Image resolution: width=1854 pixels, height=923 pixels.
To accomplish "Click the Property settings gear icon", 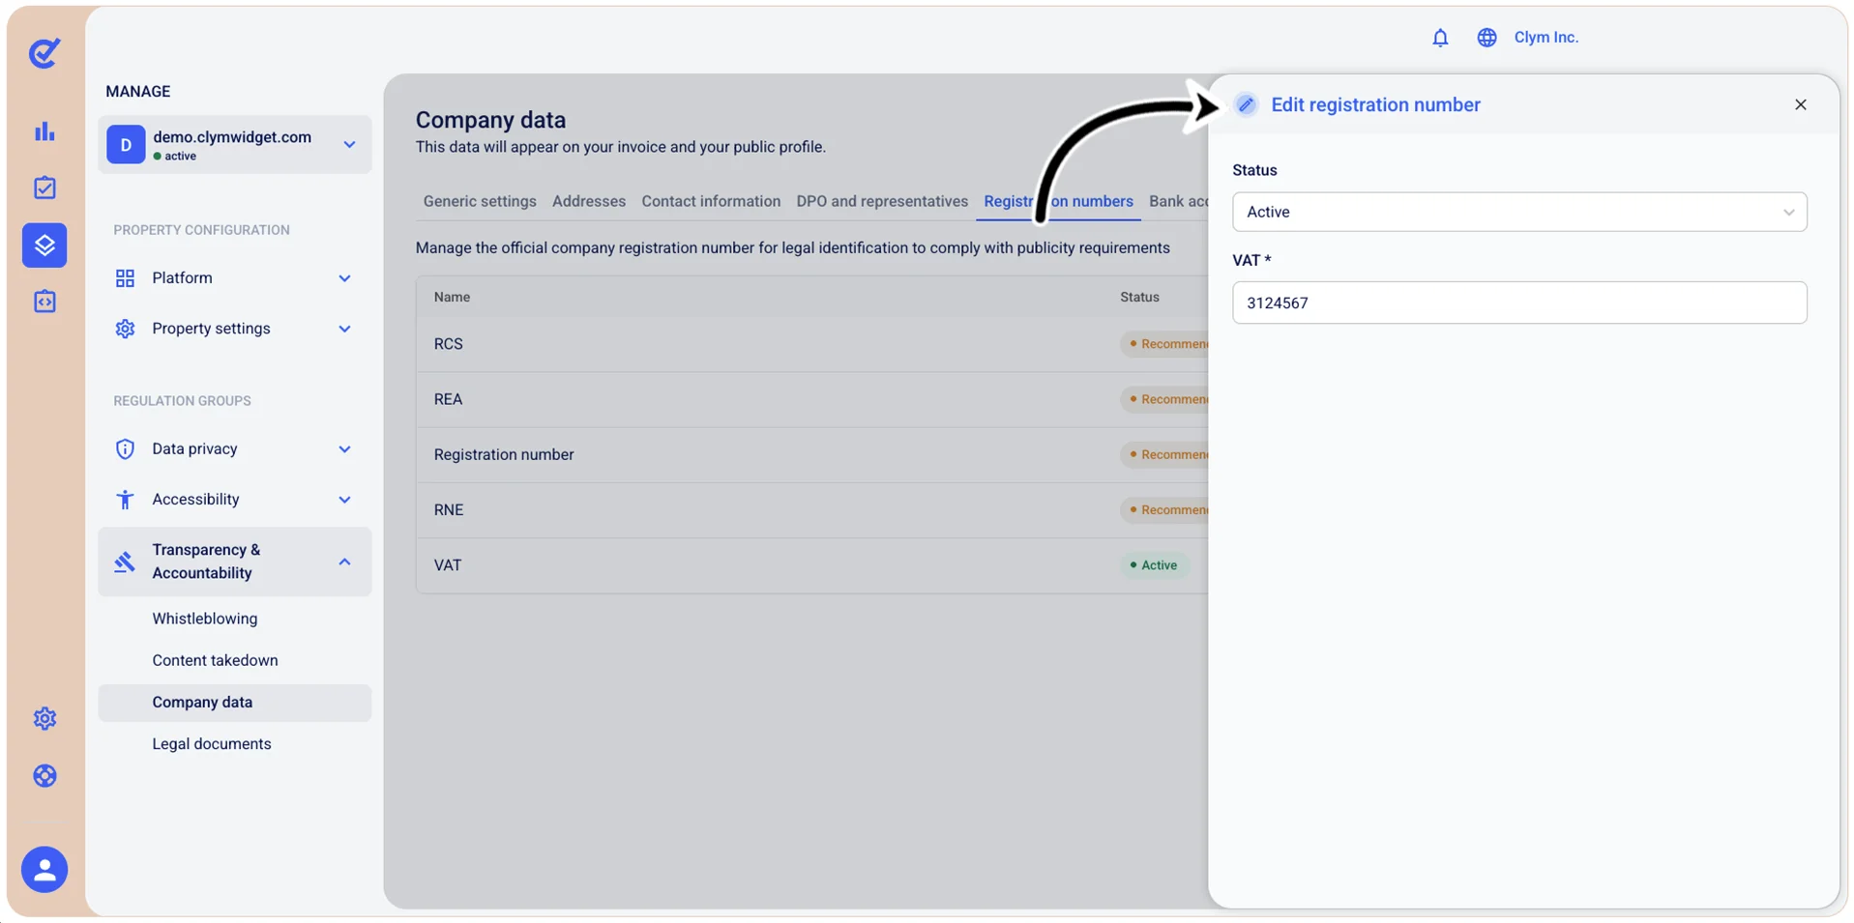I will 125,329.
